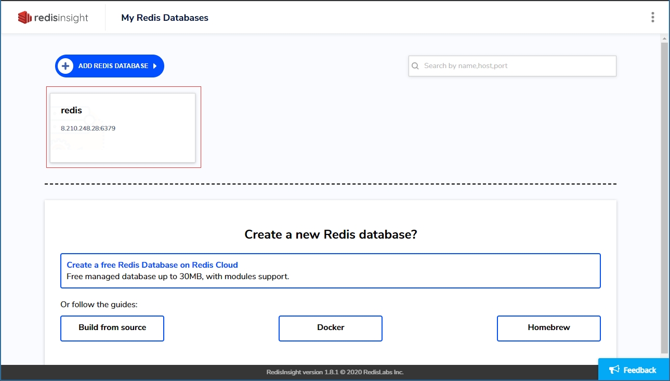
Task: Select the redis database name
Action: 71,110
